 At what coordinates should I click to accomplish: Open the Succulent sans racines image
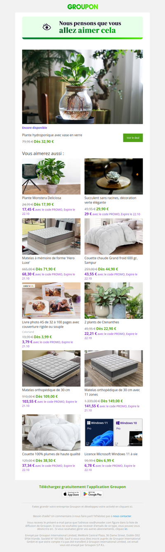(114, 176)
